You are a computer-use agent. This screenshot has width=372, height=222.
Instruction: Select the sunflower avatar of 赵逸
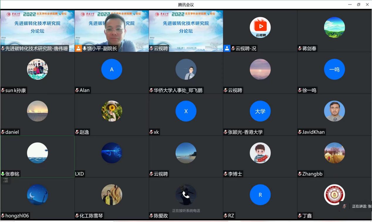click(x=112, y=111)
